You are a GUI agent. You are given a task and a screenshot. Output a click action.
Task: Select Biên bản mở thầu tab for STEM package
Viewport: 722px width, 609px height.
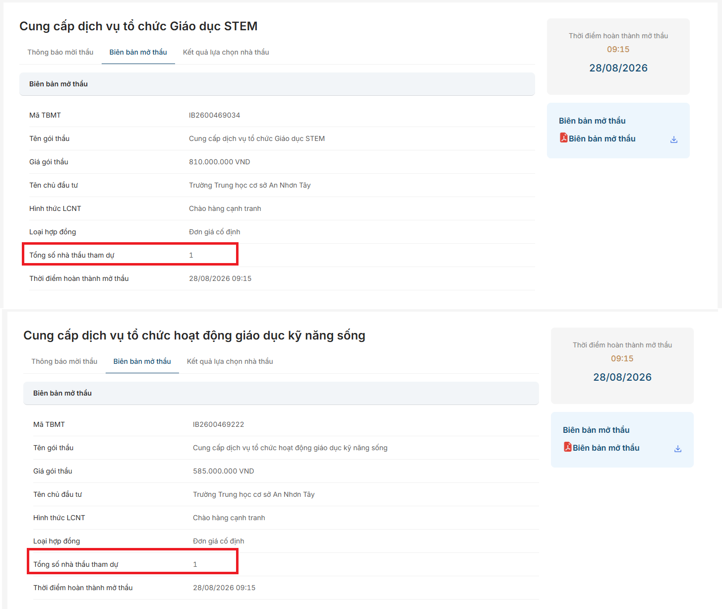coord(138,52)
